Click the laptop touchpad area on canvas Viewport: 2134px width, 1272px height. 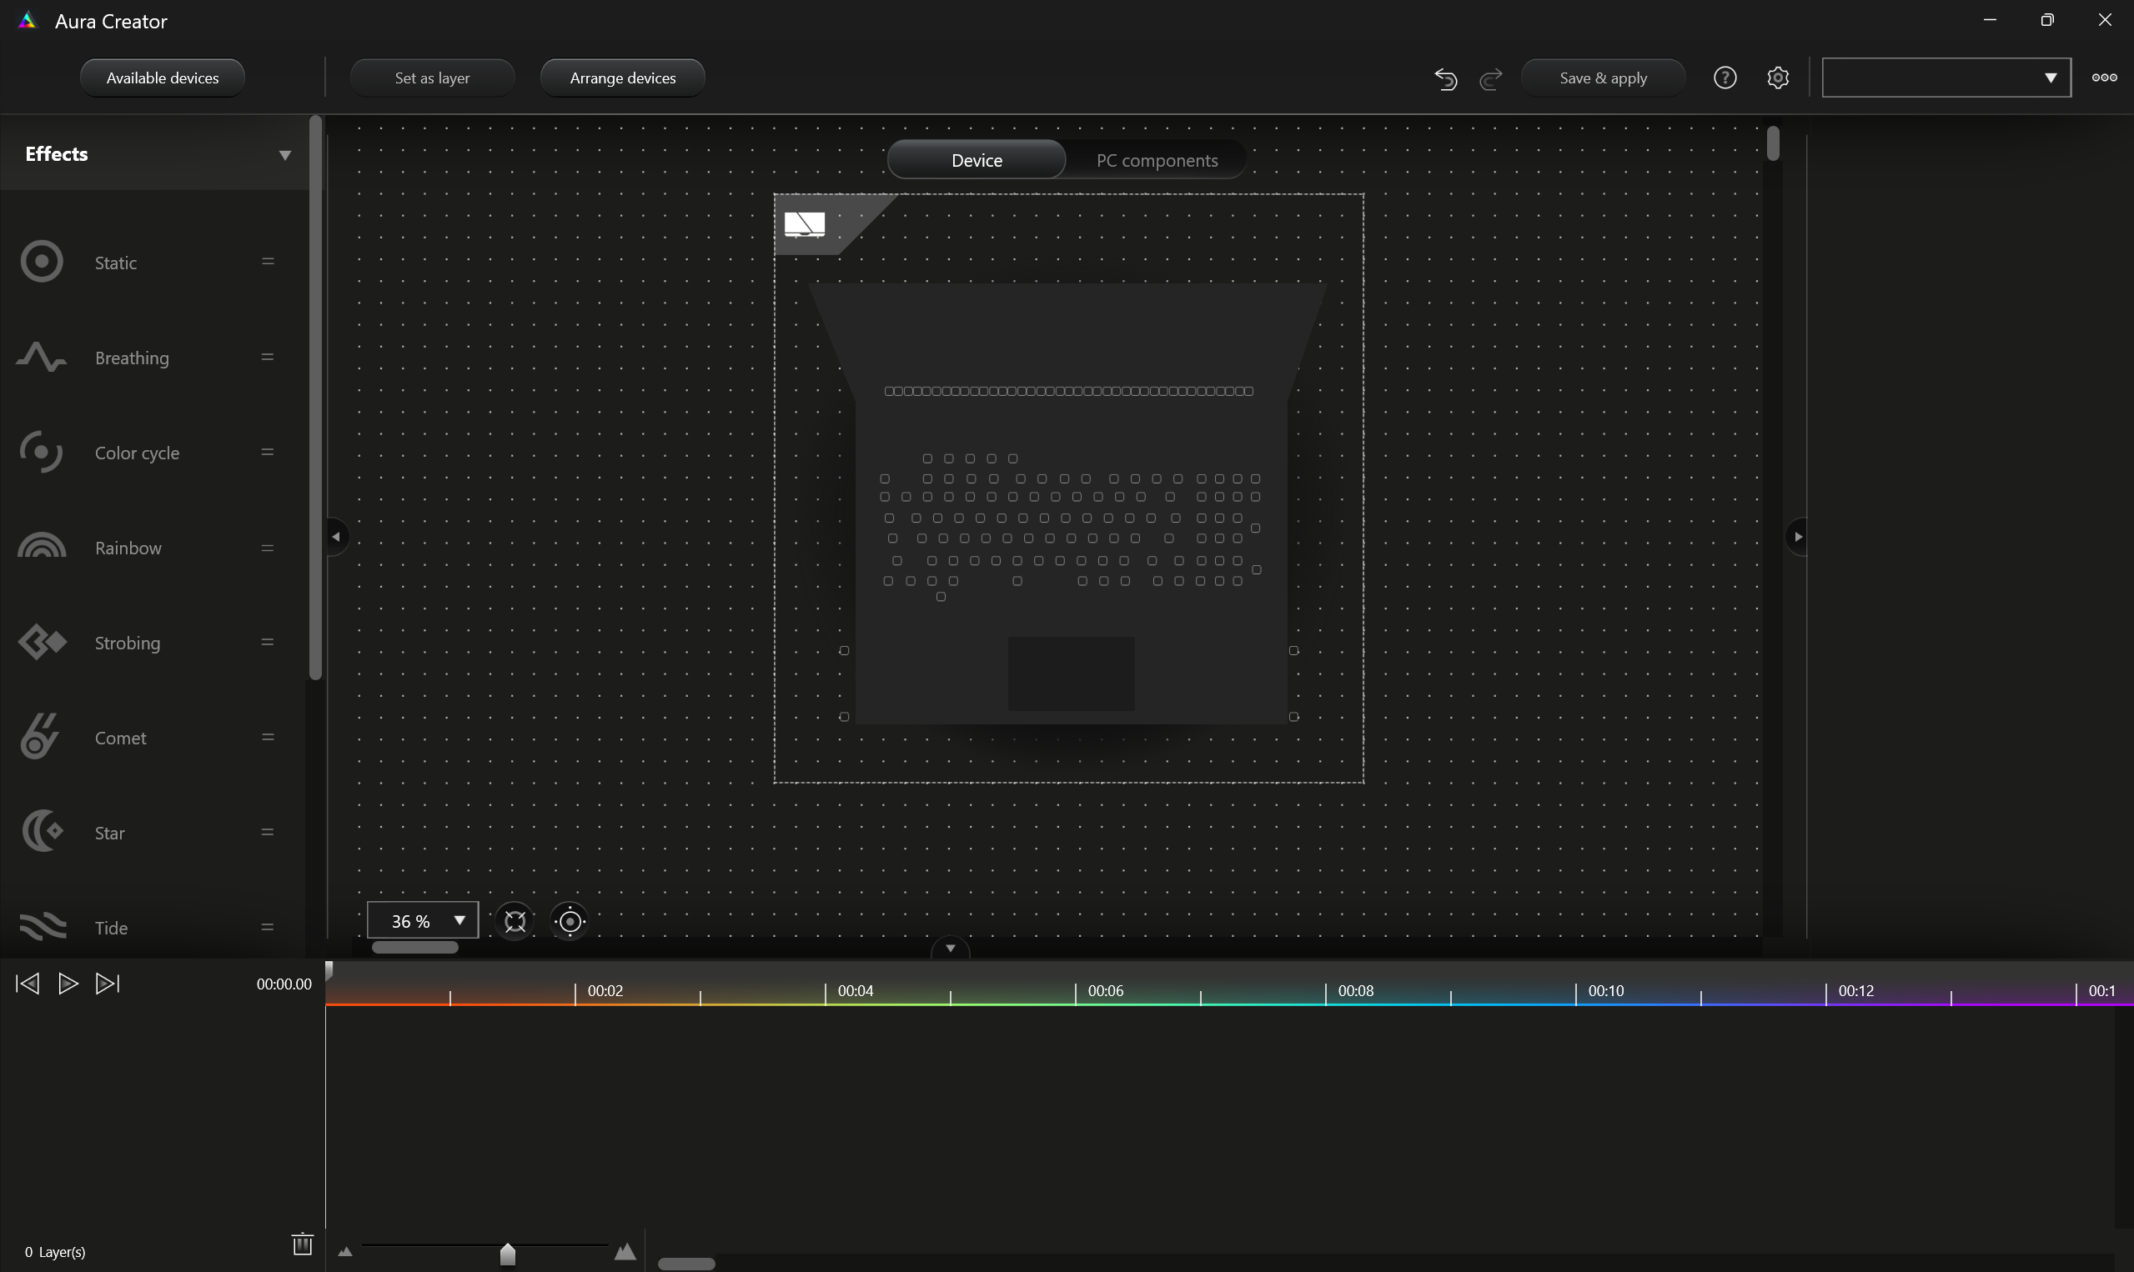(x=1071, y=673)
